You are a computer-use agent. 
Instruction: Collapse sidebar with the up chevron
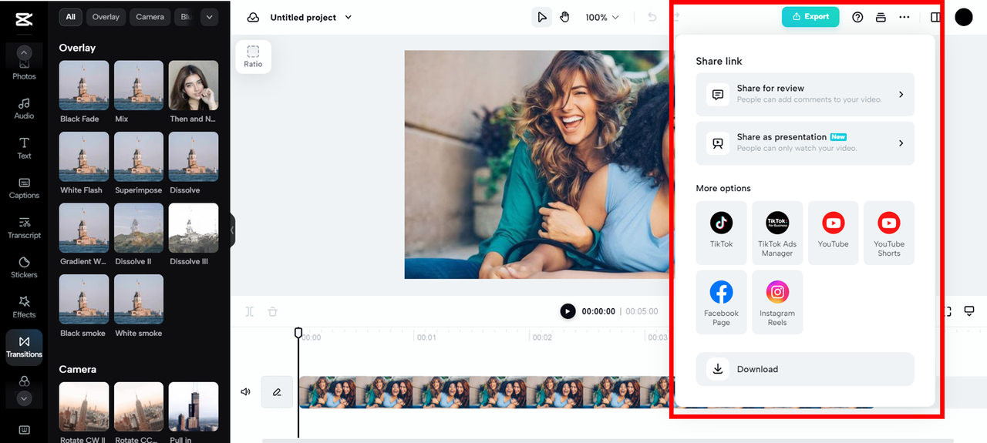(24, 53)
